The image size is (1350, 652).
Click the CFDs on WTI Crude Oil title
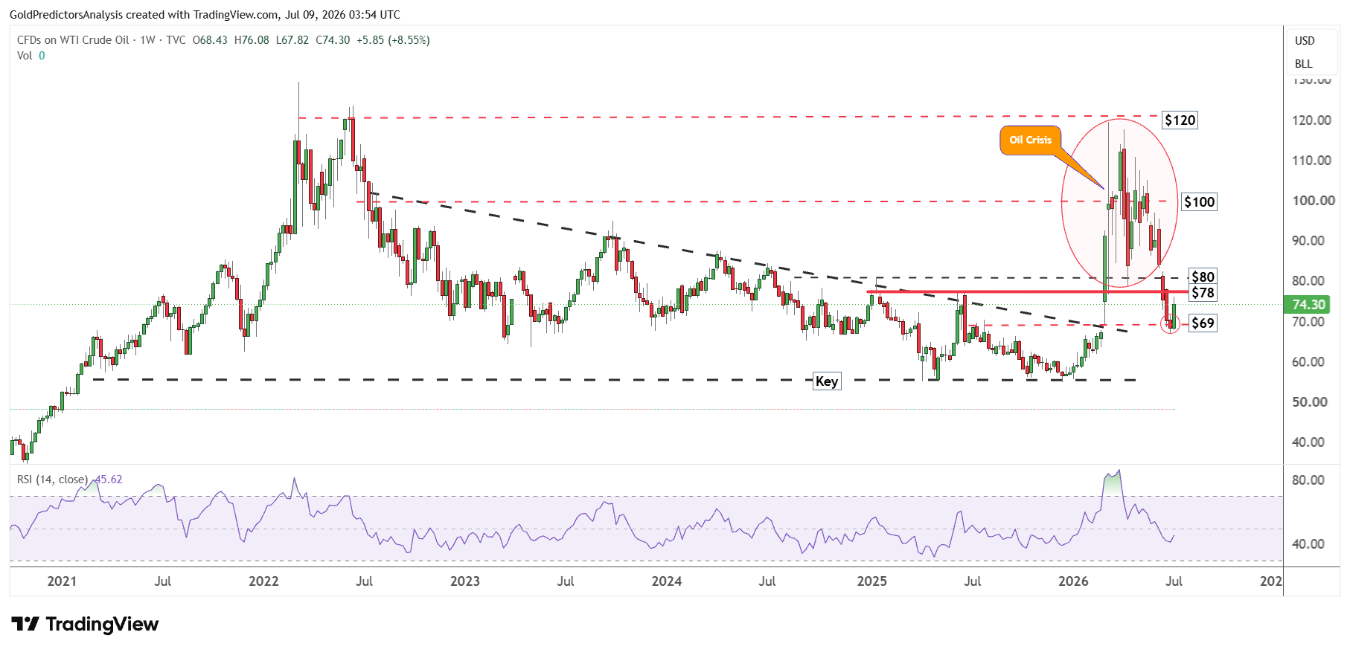73,40
